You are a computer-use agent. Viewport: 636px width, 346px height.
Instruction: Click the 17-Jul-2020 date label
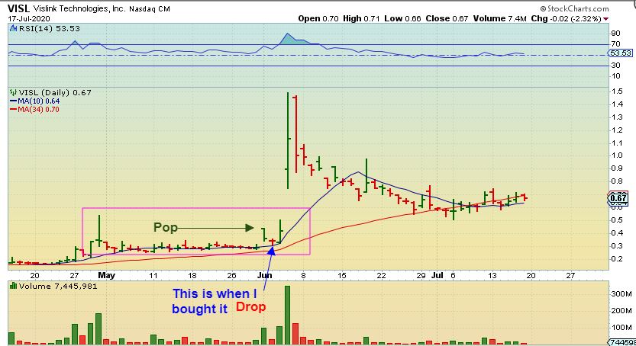tap(29, 18)
